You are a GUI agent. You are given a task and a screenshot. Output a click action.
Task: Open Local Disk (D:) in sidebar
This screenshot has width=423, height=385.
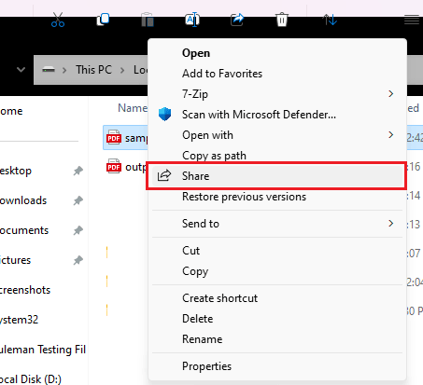pyautogui.click(x=31, y=379)
